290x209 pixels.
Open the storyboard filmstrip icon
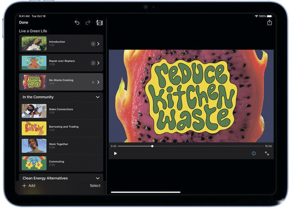pos(99,22)
